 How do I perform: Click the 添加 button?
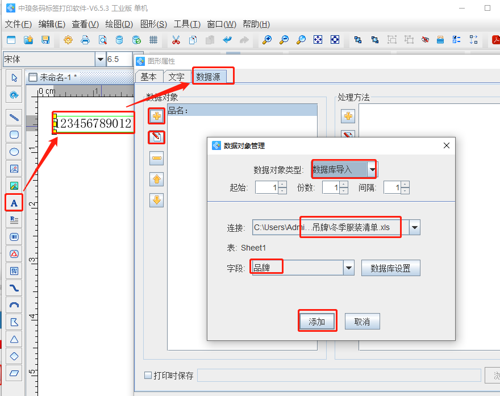(317, 322)
